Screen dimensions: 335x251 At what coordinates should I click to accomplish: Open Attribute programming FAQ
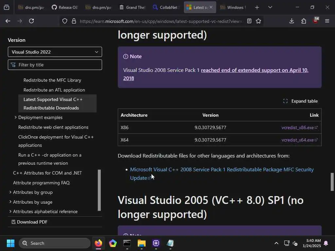click(x=42, y=183)
